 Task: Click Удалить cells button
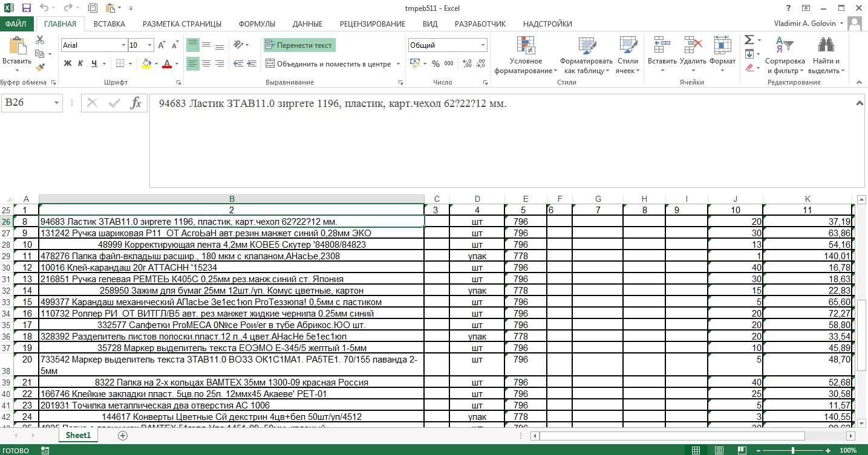(x=693, y=55)
